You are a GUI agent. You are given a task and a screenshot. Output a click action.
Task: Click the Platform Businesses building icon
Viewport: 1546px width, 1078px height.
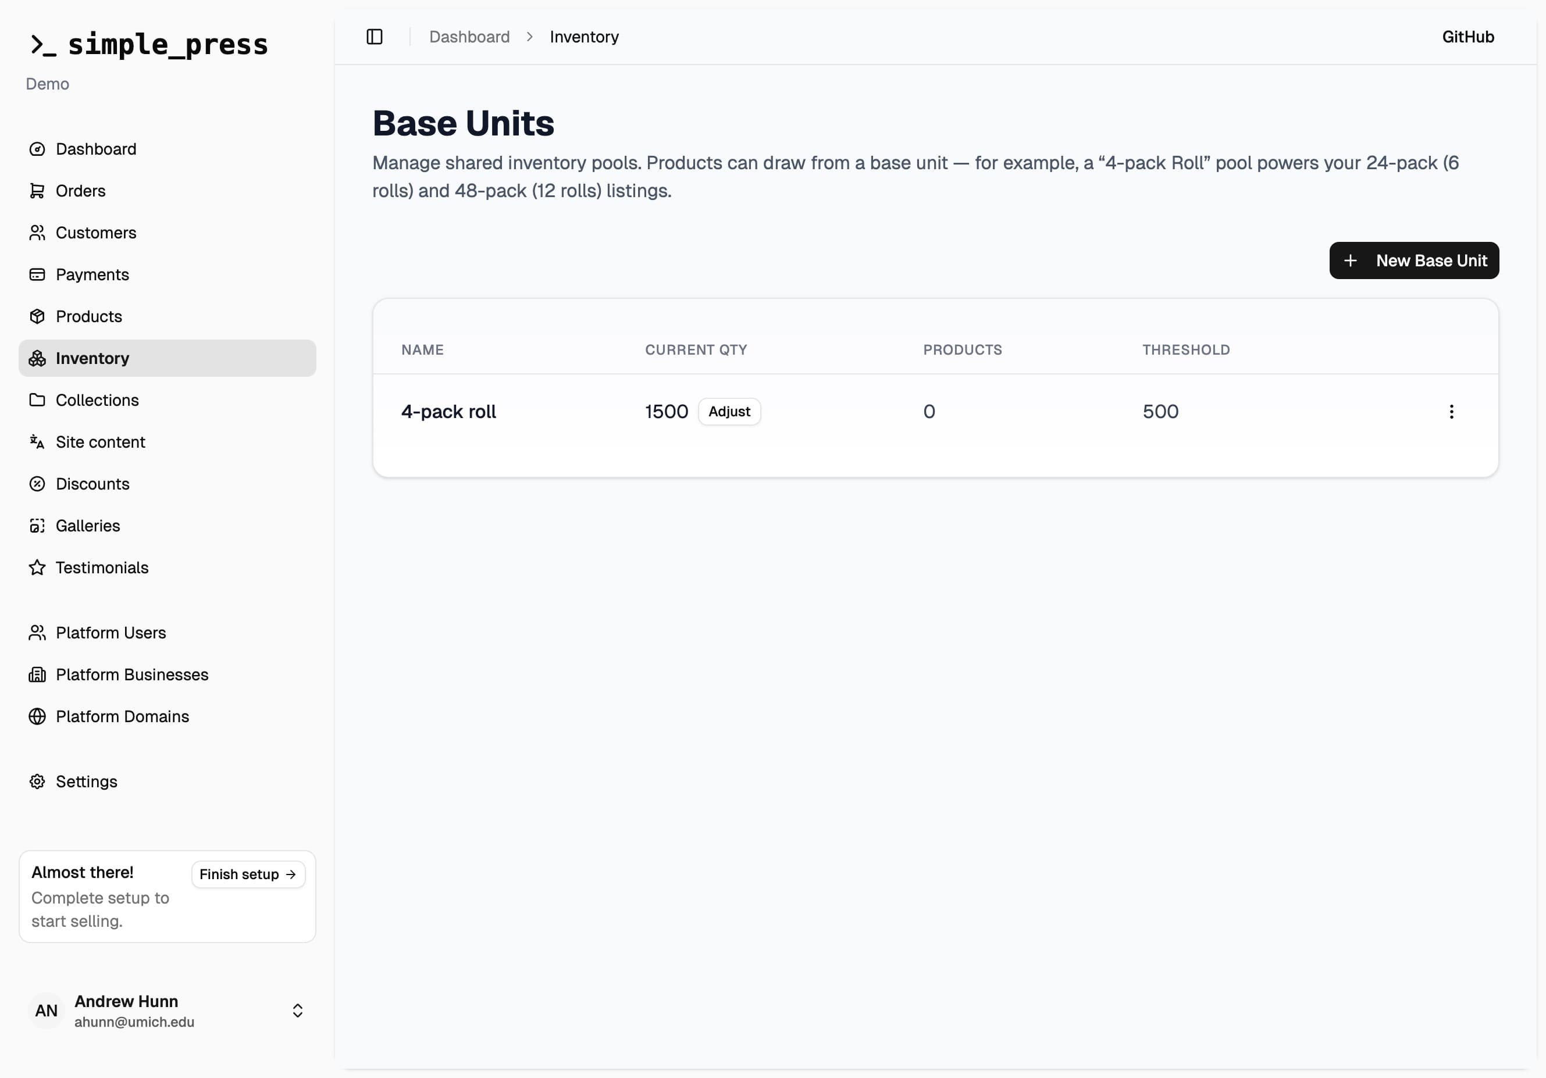coord(37,674)
